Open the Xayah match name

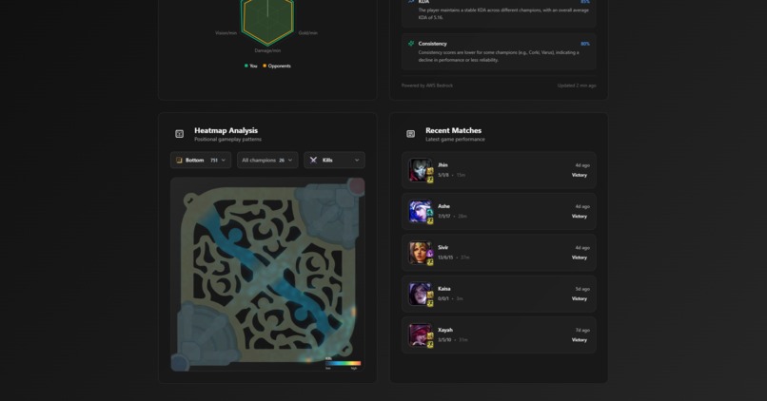445,330
